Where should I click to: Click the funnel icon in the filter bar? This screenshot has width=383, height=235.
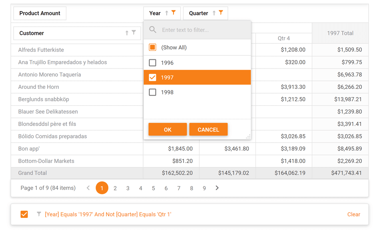point(39,214)
